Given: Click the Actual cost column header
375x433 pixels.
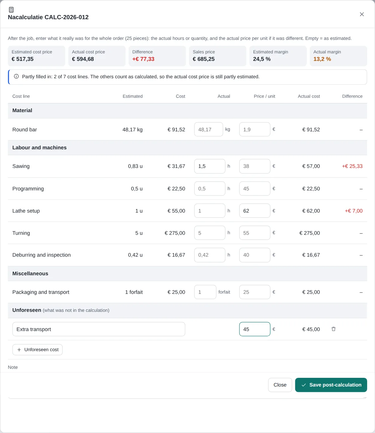Looking at the screenshot, I should 309,96.
